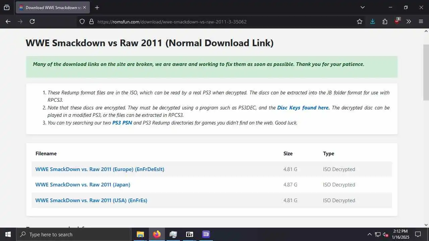Open File Explorer from taskbar
Viewport: 429px width, 241px height.
(x=140, y=234)
